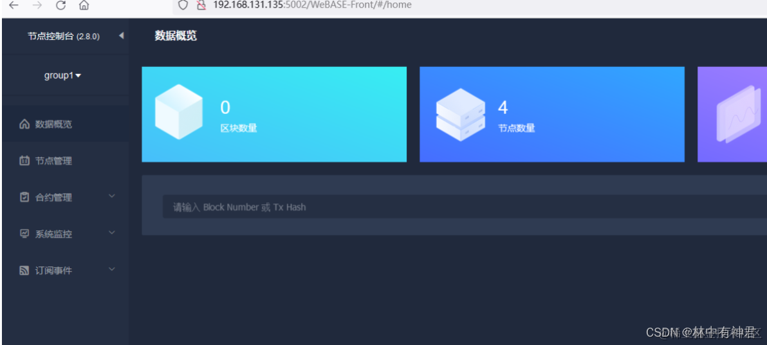767x345 pixels.
Task: Click the 节点数量 label
Action: click(517, 128)
